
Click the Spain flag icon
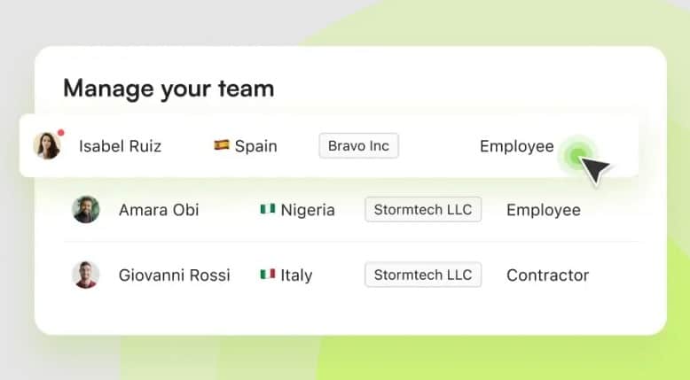click(x=222, y=145)
